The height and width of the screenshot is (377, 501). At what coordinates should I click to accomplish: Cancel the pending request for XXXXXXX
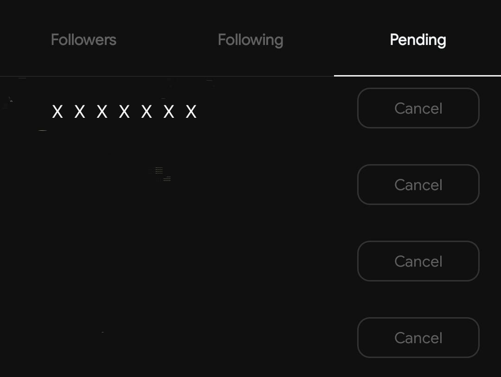point(418,108)
